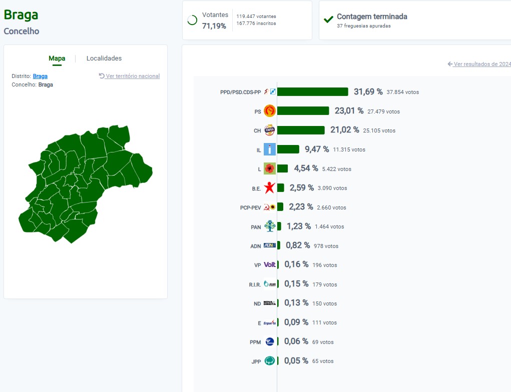Click the undo arrow beside Ver território nacional

point(102,76)
